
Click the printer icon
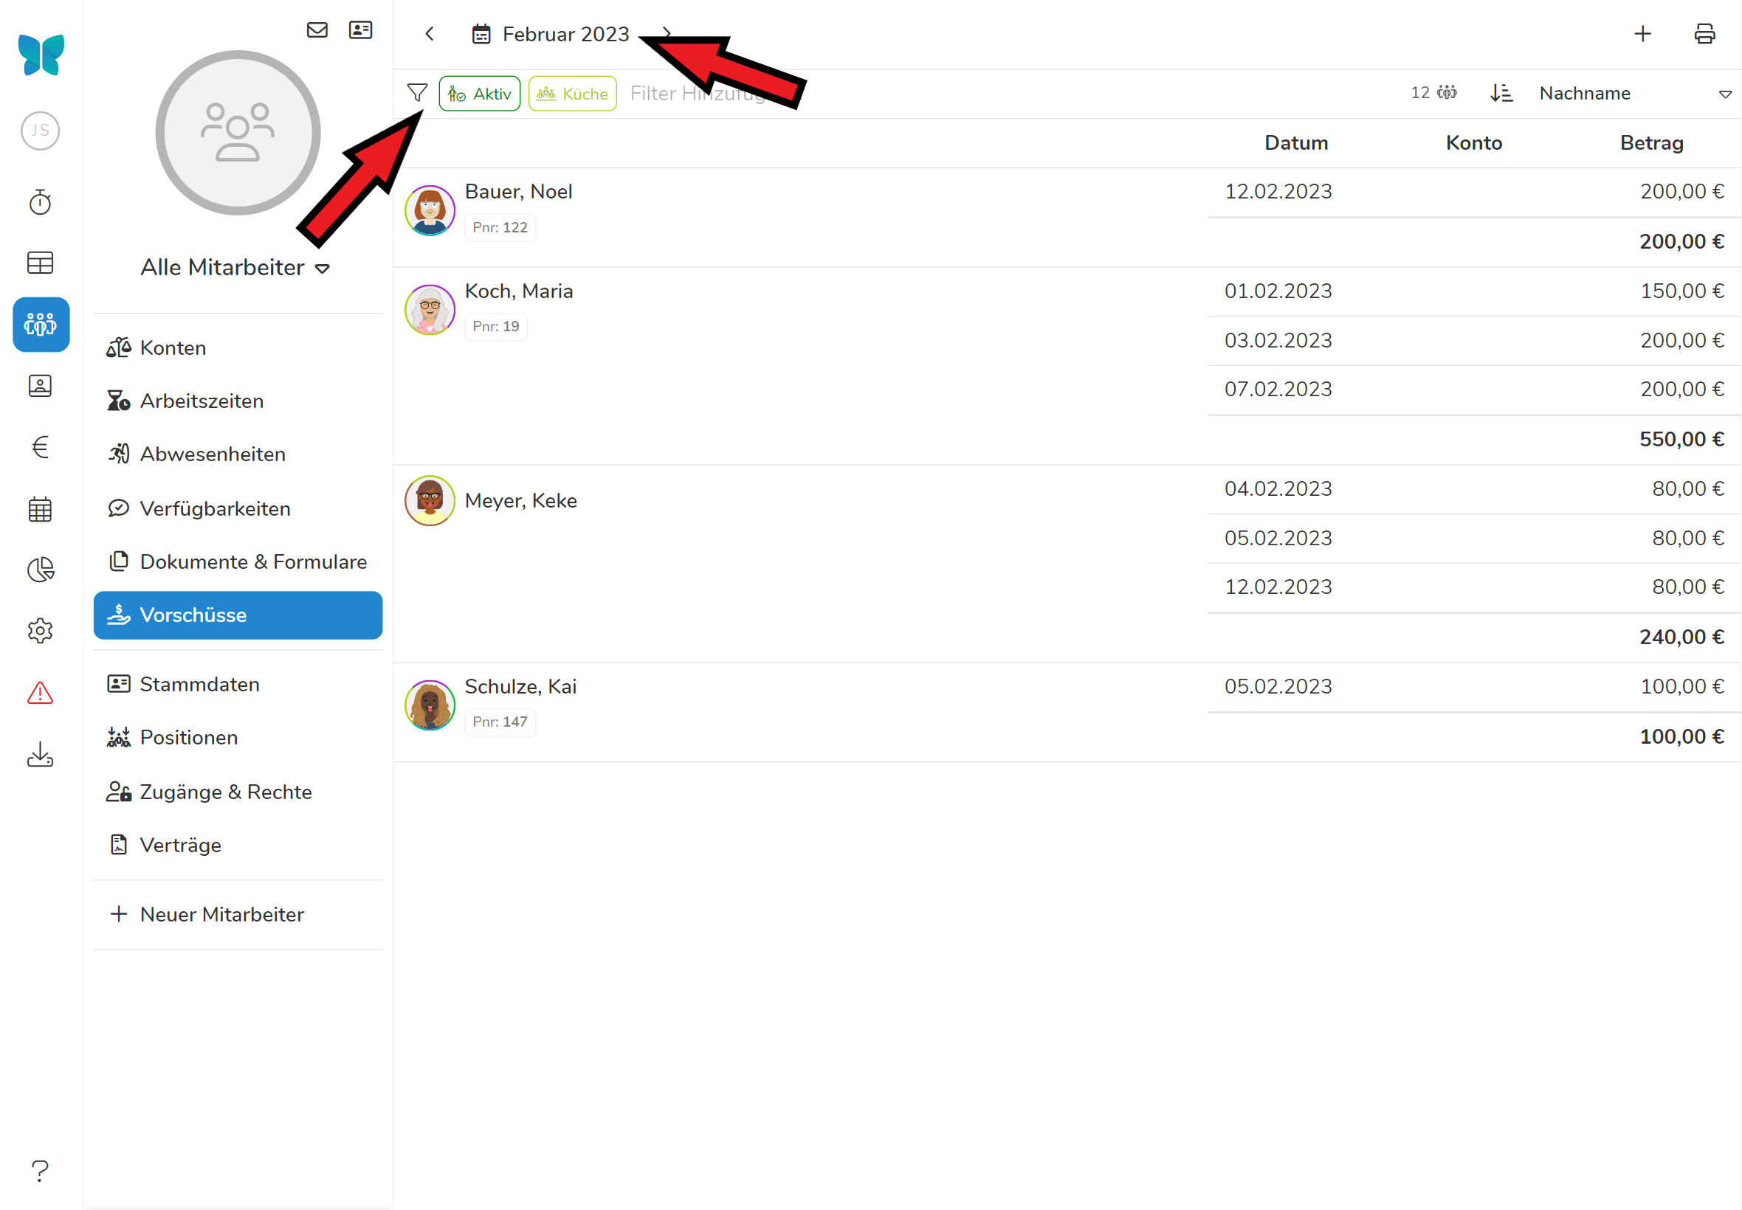pos(1704,33)
